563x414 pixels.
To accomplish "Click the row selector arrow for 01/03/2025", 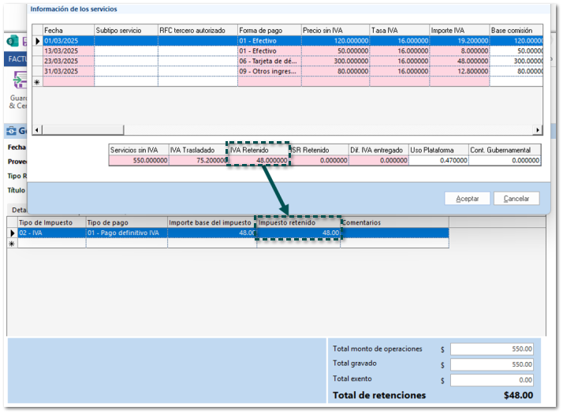I will (37, 40).
